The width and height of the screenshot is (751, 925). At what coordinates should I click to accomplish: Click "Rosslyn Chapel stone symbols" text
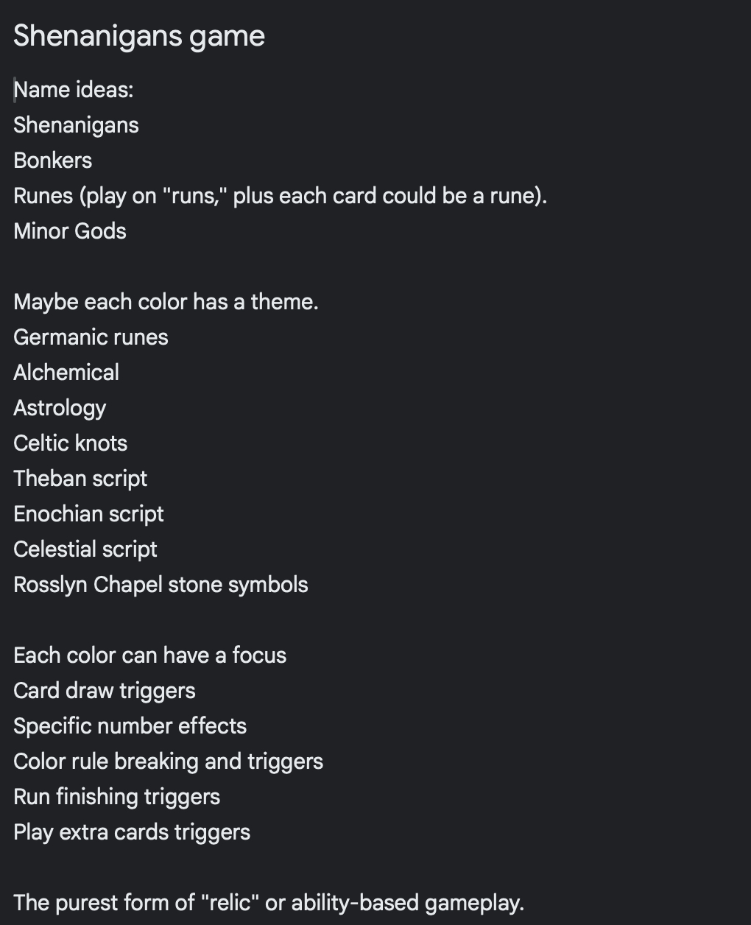[x=161, y=585]
